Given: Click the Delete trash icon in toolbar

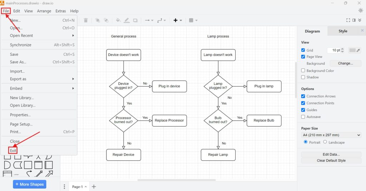Looking at the screenshot, I should 86,20.
